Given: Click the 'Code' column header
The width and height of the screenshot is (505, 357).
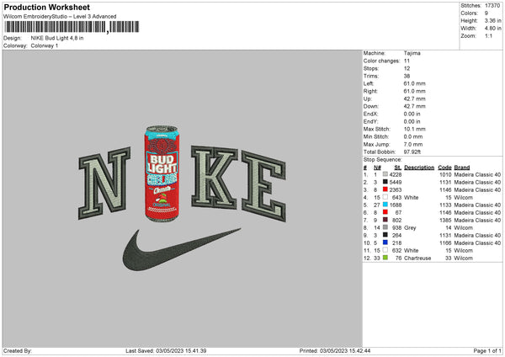Looking at the screenshot, I should point(444,168).
